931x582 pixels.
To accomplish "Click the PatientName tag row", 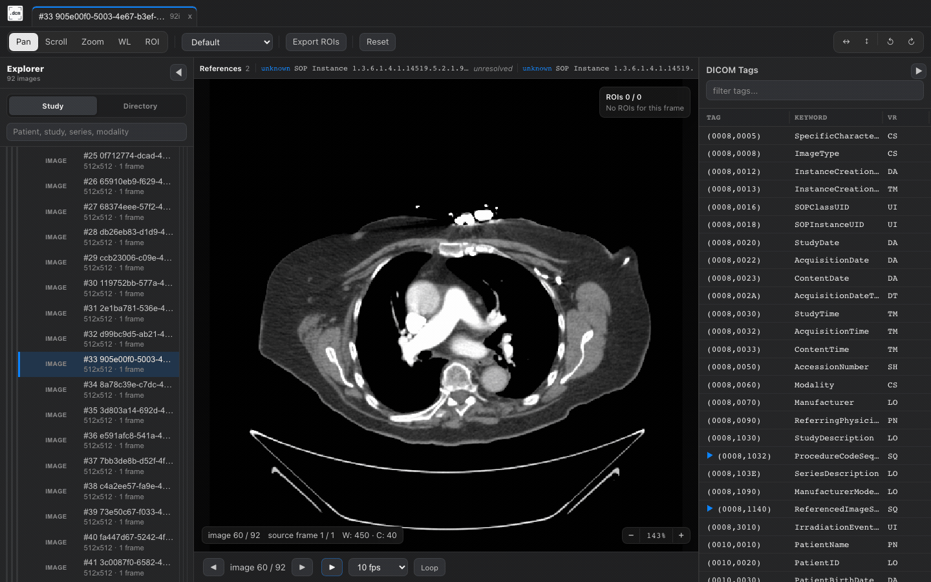I will (x=815, y=544).
